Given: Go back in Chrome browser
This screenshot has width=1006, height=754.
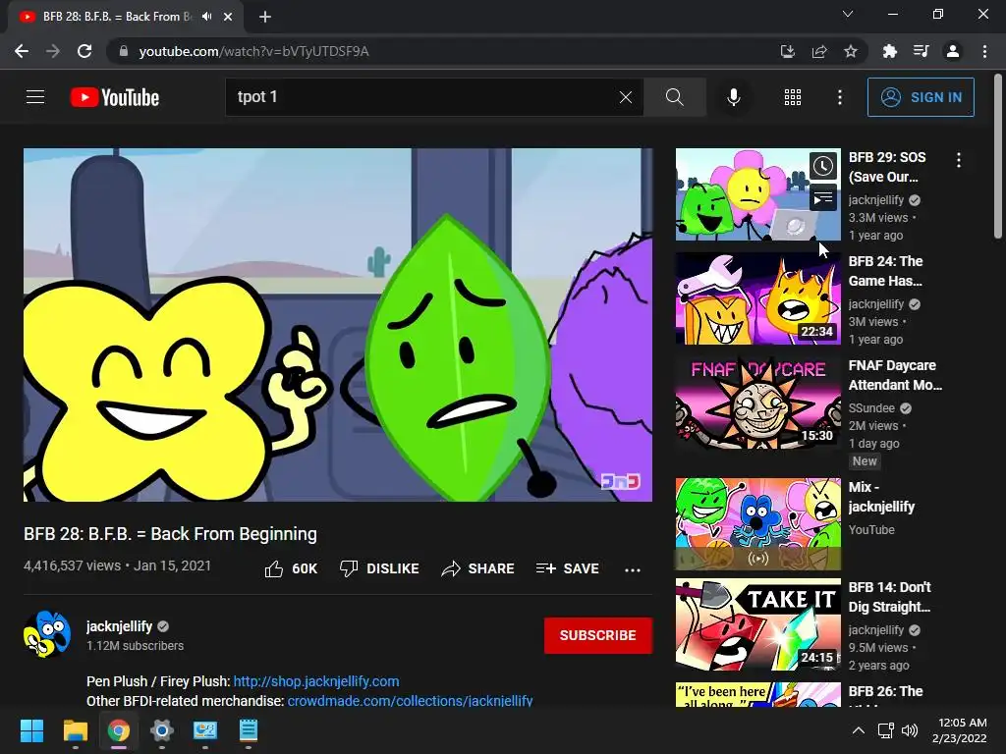Looking at the screenshot, I should click(22, 51).
